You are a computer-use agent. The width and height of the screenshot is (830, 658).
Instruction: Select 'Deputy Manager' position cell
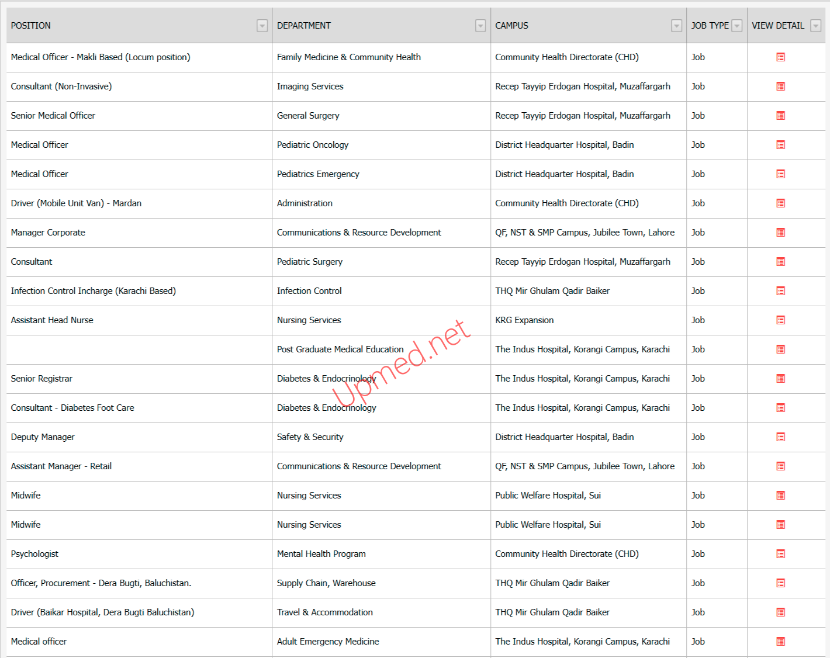[139, 437]
